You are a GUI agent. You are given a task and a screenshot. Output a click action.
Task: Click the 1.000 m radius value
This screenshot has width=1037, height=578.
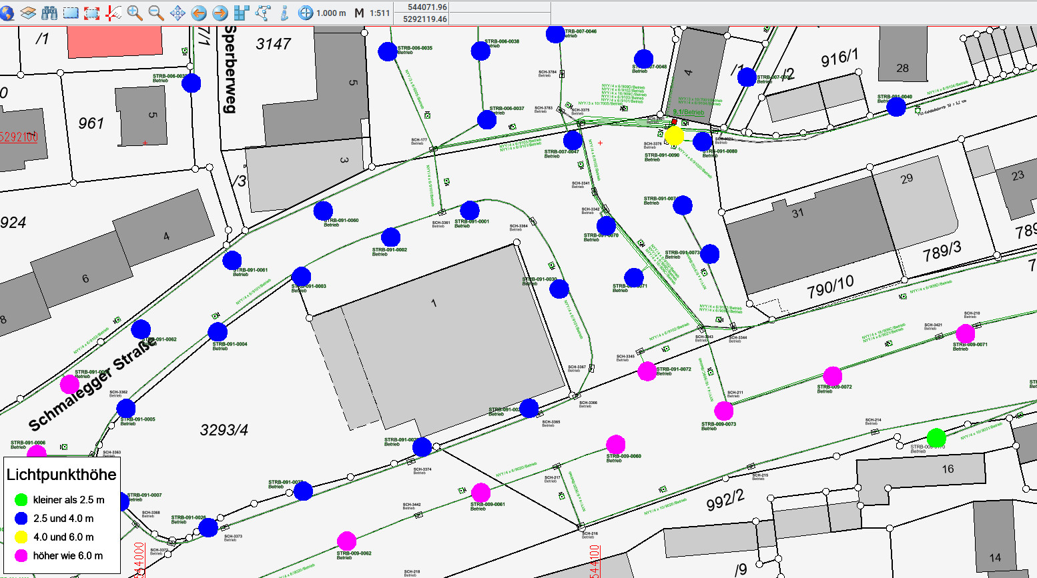tap(331, 13)
